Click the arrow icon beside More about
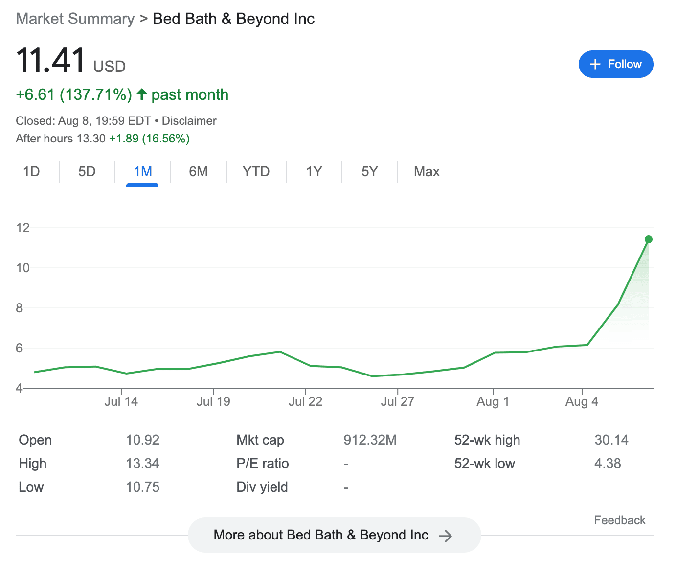The height and width of the screenshot is (562, 677). tap(445, 536)
